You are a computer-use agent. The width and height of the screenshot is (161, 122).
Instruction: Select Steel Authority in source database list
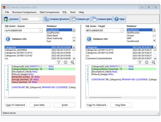[x=59, y=38]
